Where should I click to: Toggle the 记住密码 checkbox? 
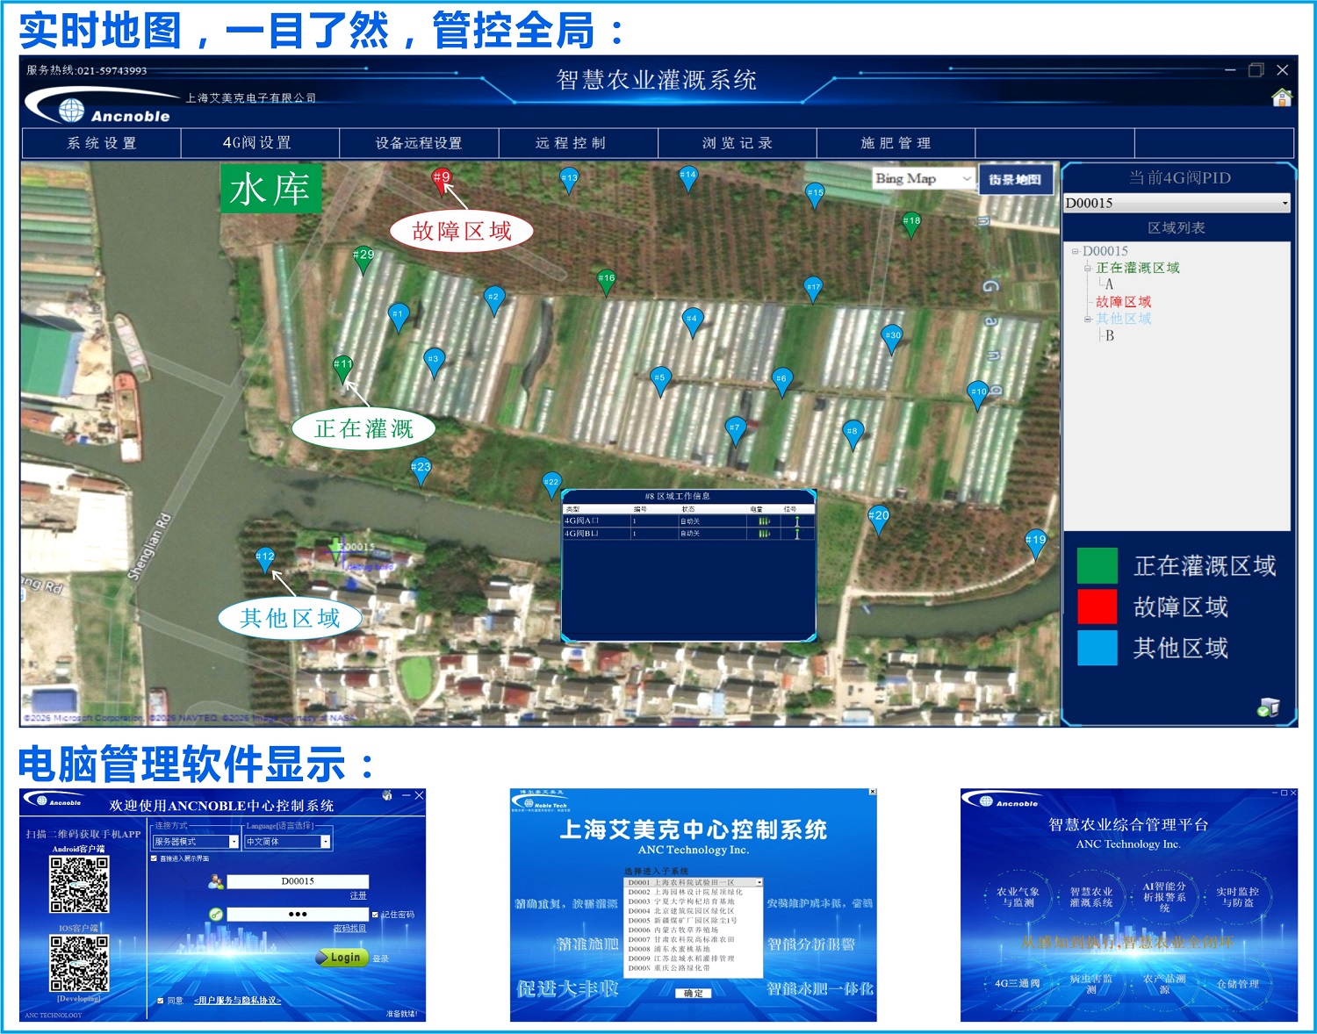(x=376, y=915)
